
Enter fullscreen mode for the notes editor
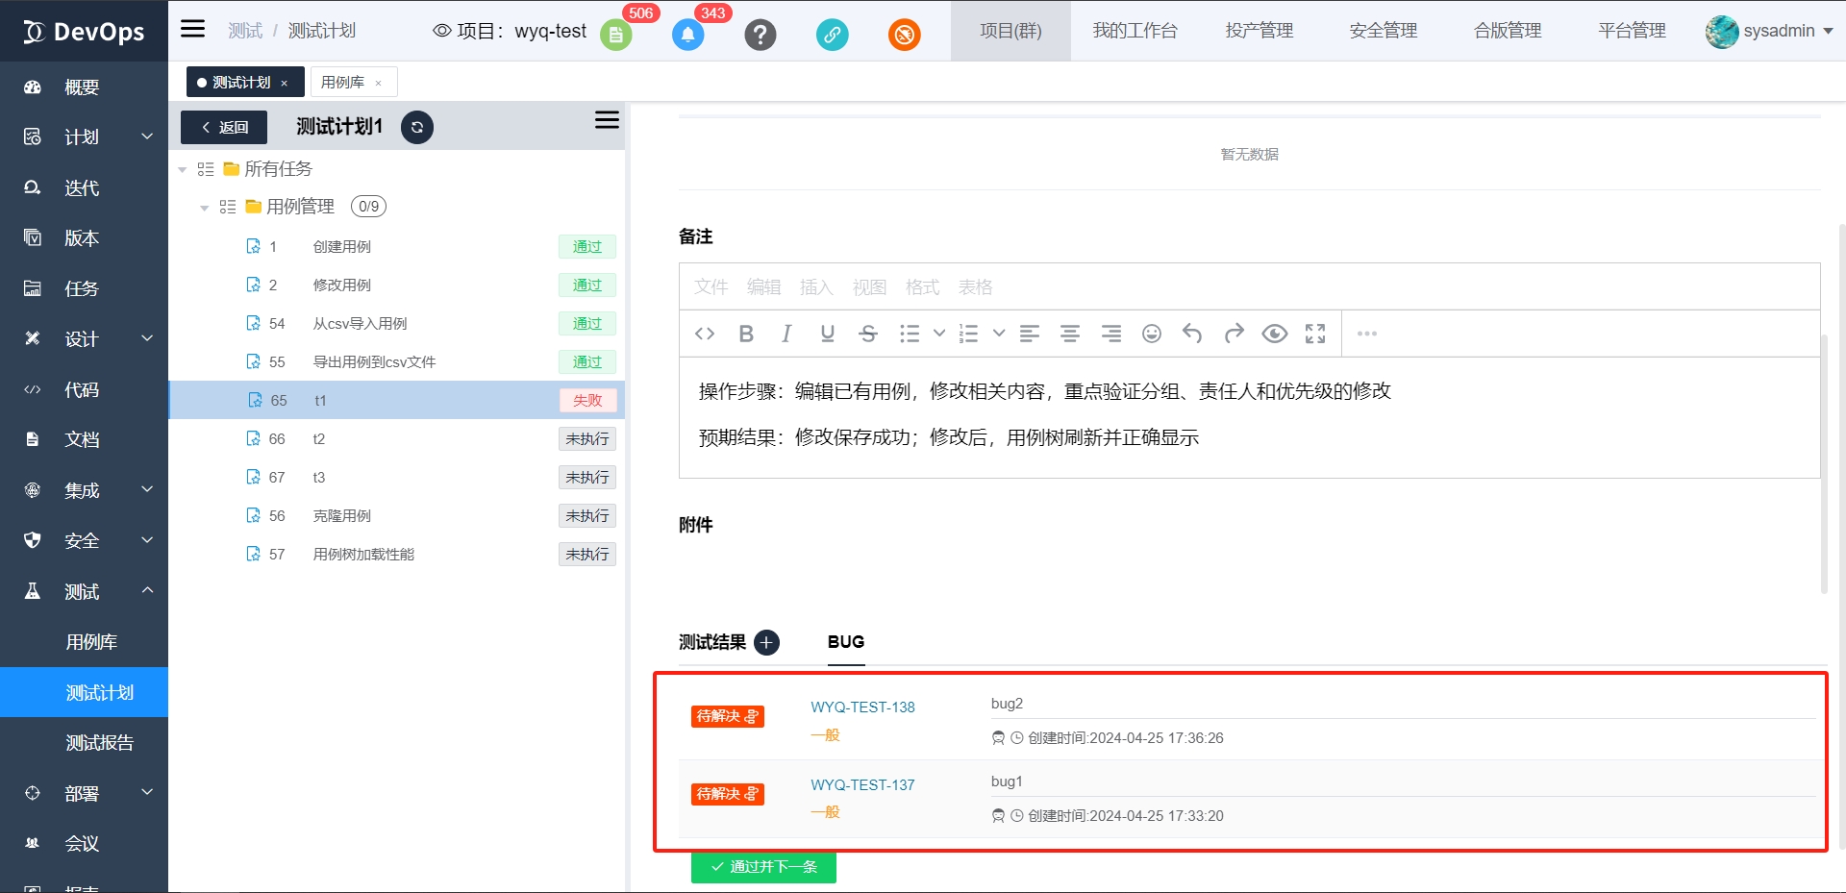coord(1315,334)
